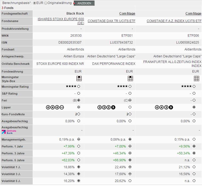Click ISIN LU0378438732

click(121, 43)
